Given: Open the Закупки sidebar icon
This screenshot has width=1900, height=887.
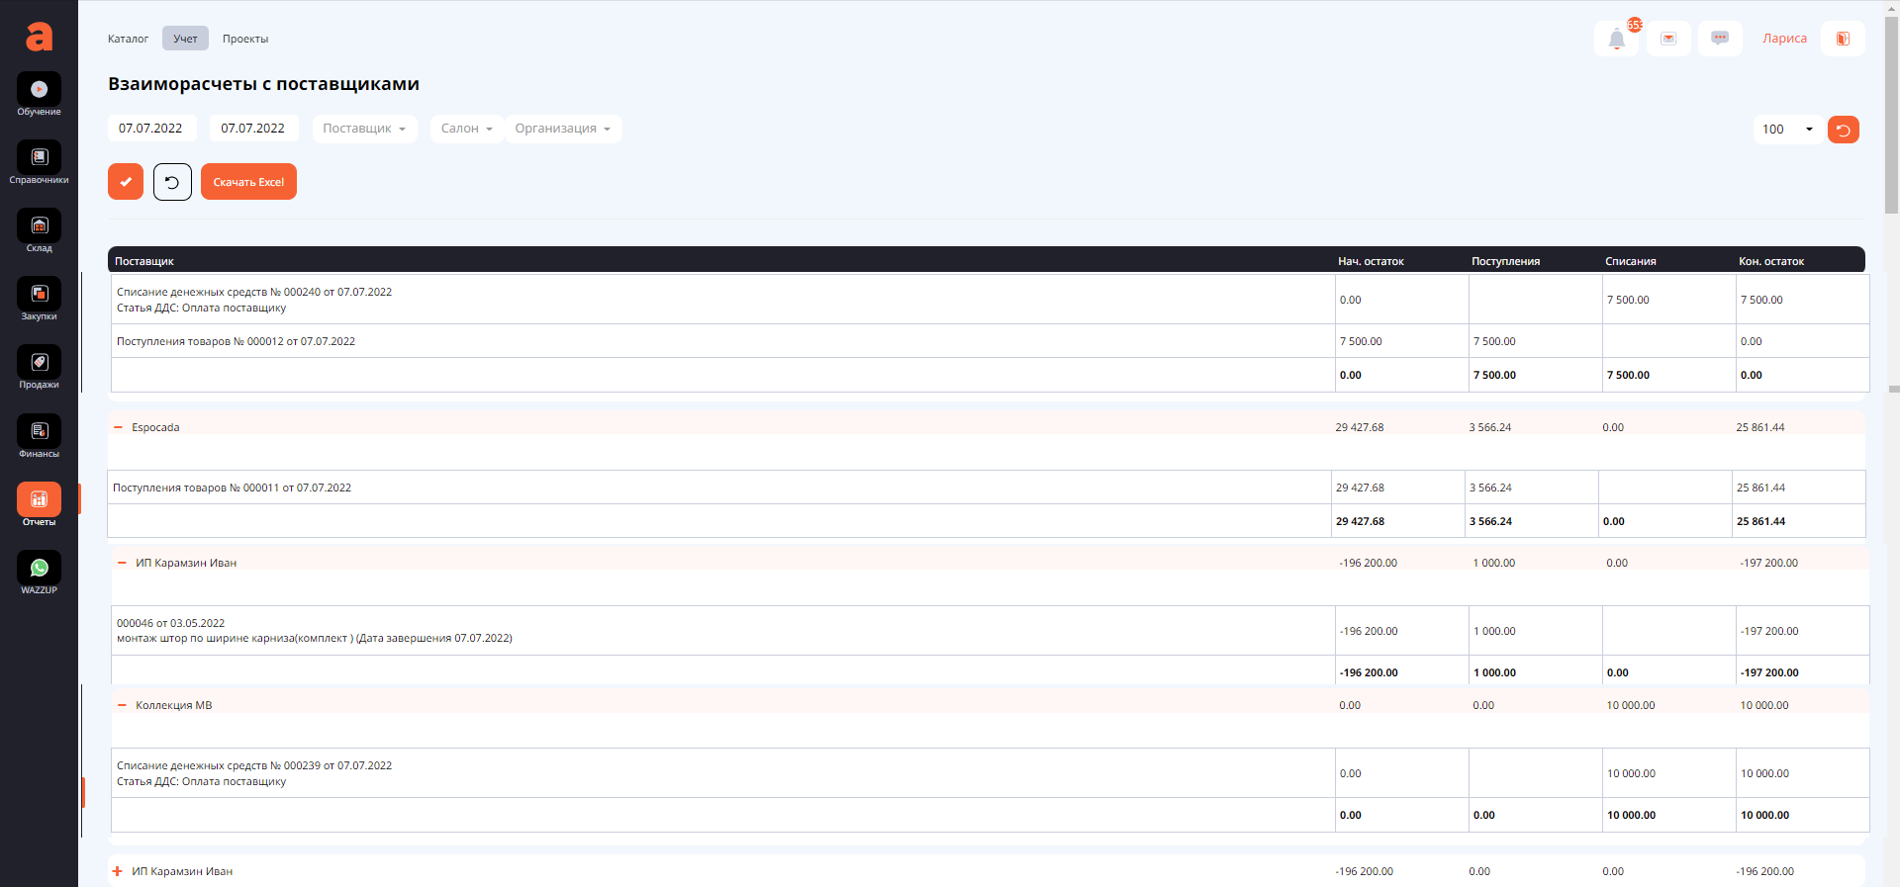Looking at the screenshot, I should pyautogui.click(x=39, y=295).
